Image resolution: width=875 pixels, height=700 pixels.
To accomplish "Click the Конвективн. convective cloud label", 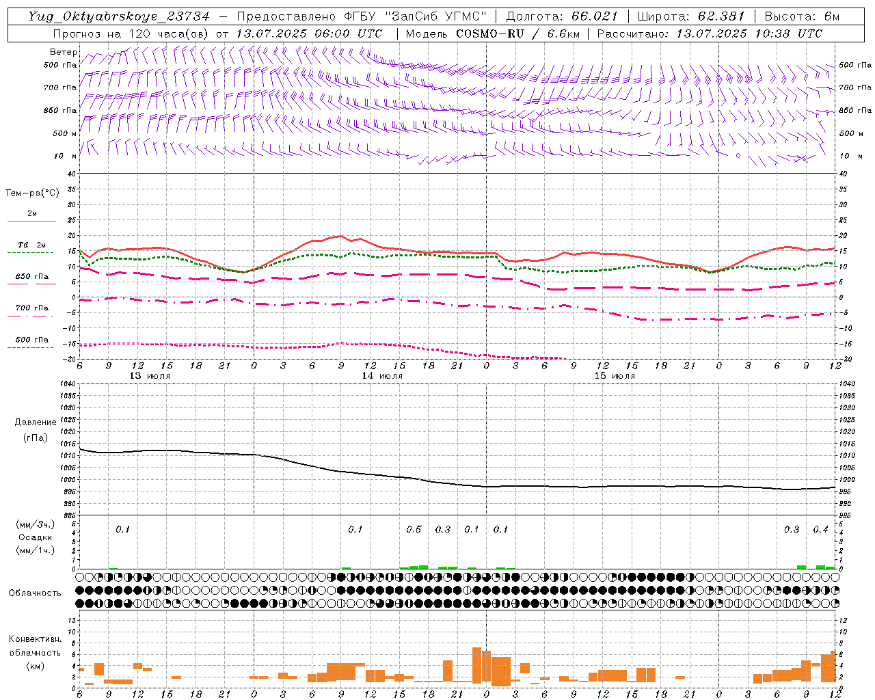I will coord(35,639).
